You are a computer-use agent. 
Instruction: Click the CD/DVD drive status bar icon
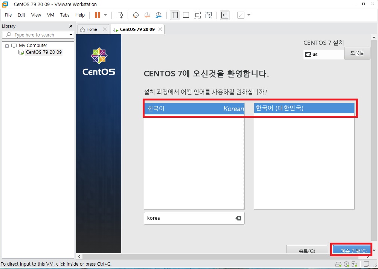pos(346,264)
